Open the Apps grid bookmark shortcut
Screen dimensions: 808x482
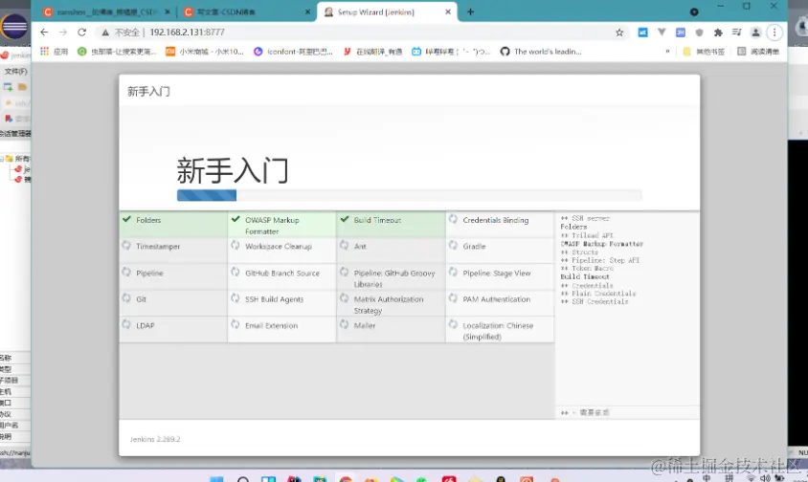55,52
